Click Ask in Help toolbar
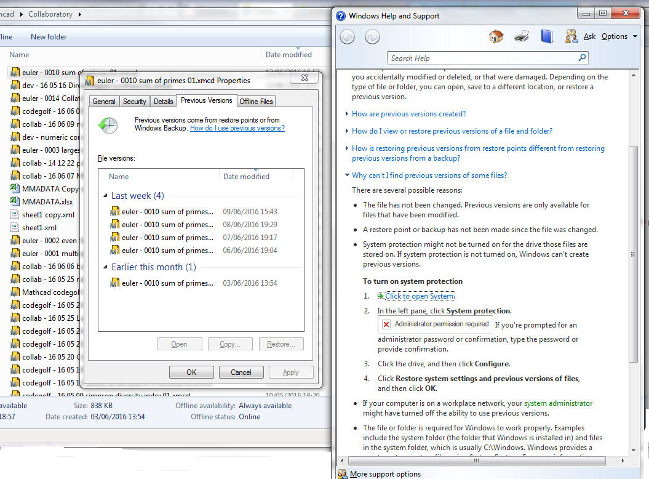 pyautogui.click(x=589, y=36)
